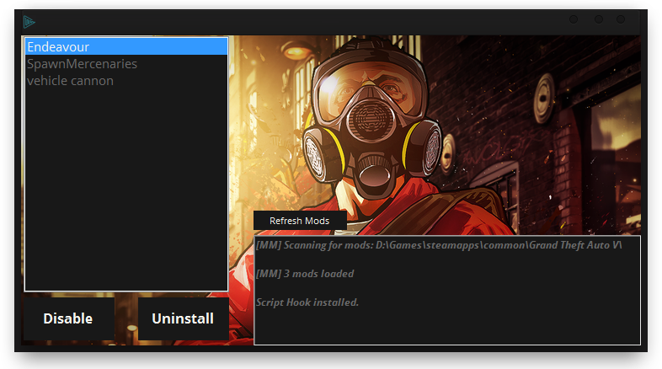662x369 pixels.
Task: Click the scanning for mods log line
Action: point(439,245)
